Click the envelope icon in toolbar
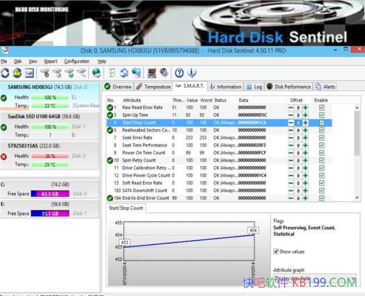Viewport: 365px width, 296px height. tap(29, 73)
